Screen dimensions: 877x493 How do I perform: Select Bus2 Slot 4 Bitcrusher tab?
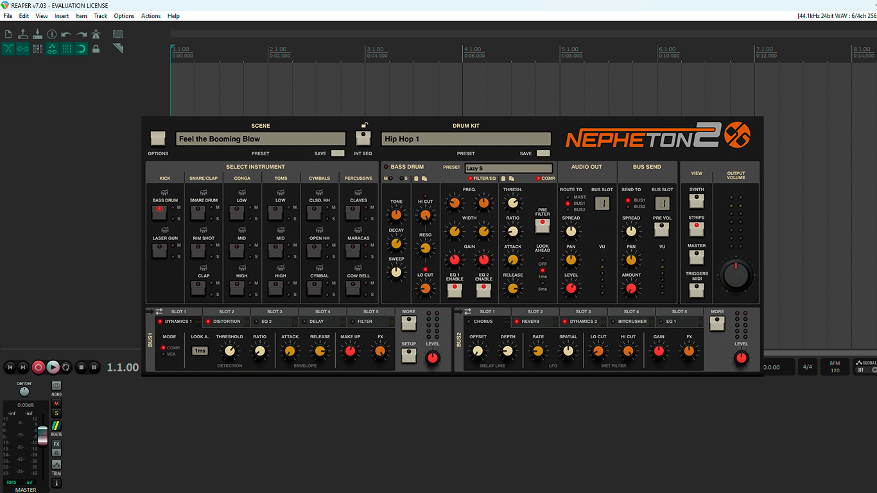(x=632, y=321)
